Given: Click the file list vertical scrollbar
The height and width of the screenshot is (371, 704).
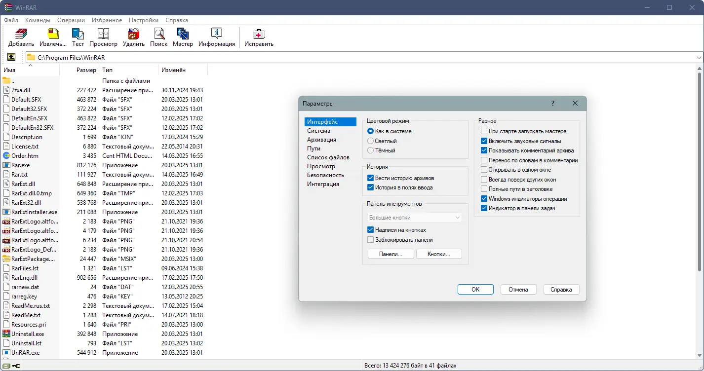Looking at the screenshot, I should [x=700, y=173].
